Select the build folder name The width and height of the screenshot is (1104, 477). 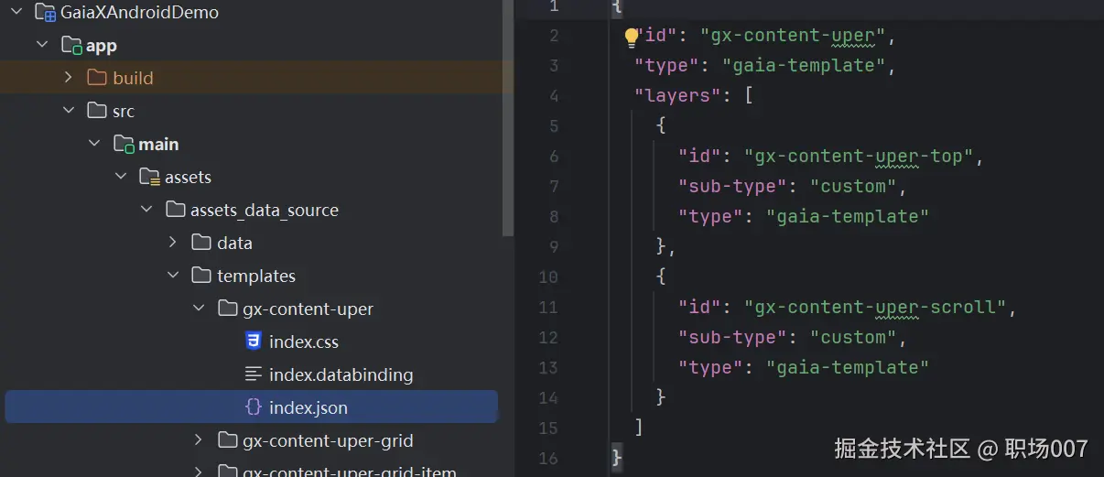(x=133, y=79)
